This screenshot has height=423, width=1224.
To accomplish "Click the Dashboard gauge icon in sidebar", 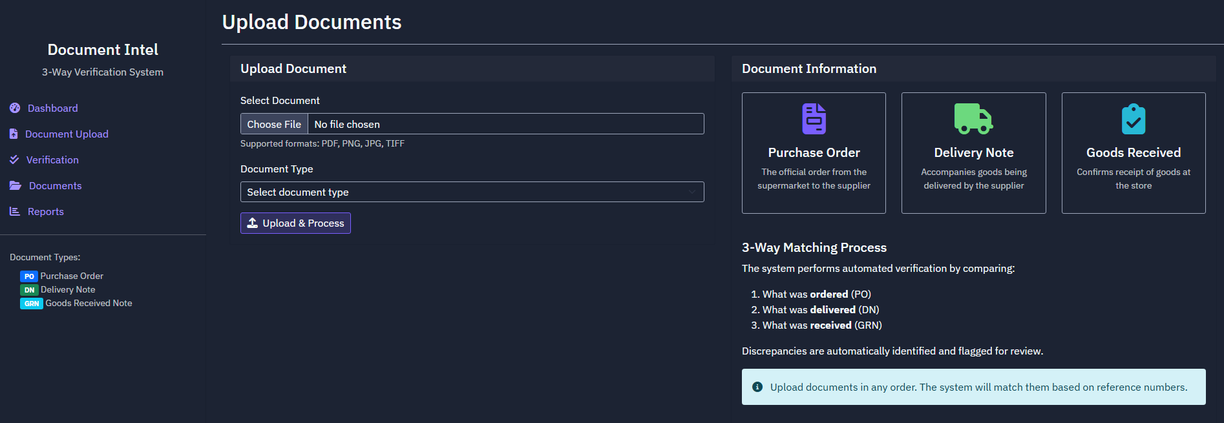I will pos(15,108).
